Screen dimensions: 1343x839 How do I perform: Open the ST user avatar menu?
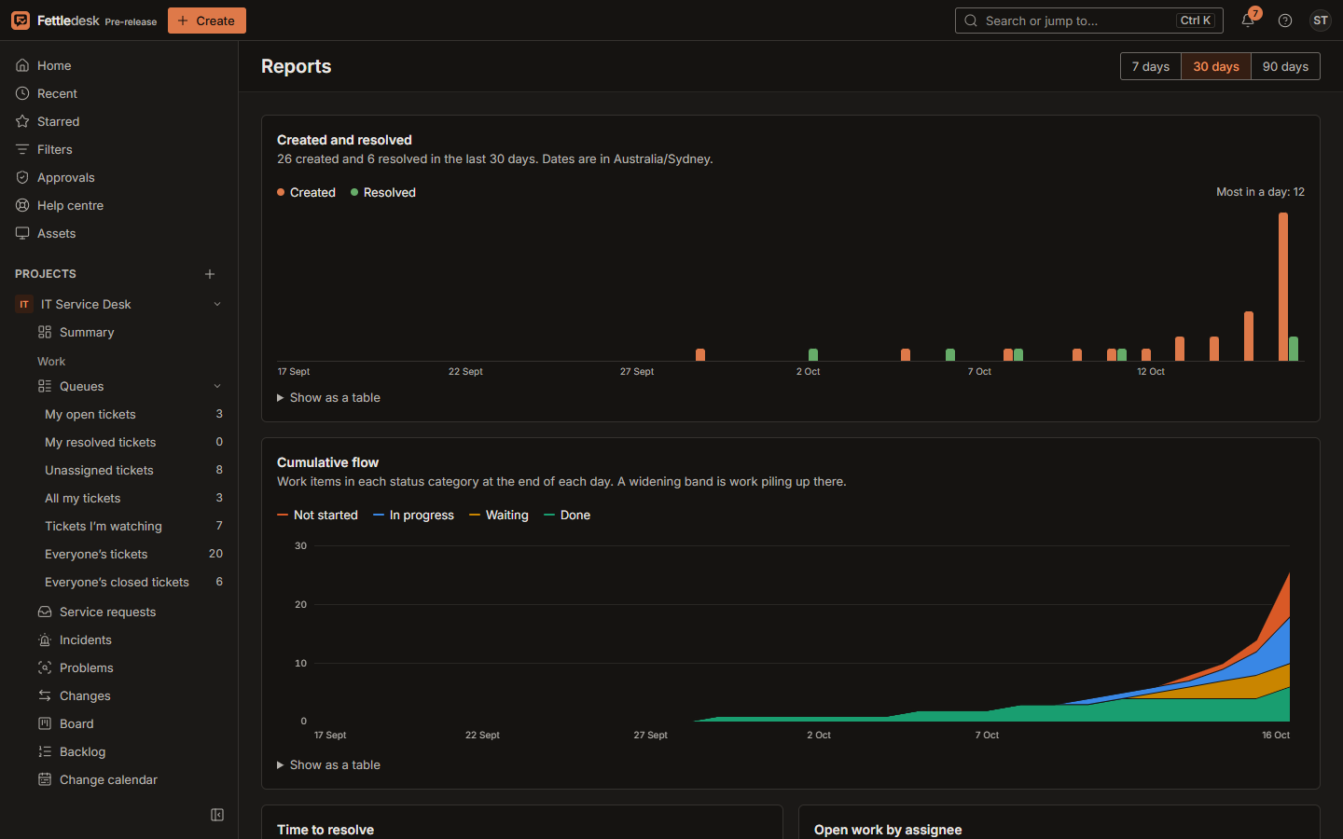point(1321,21)
